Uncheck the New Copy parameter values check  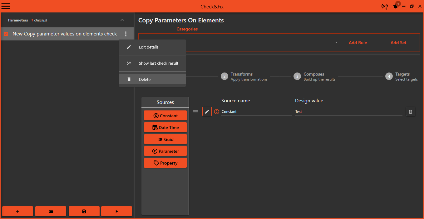point(6,34)
